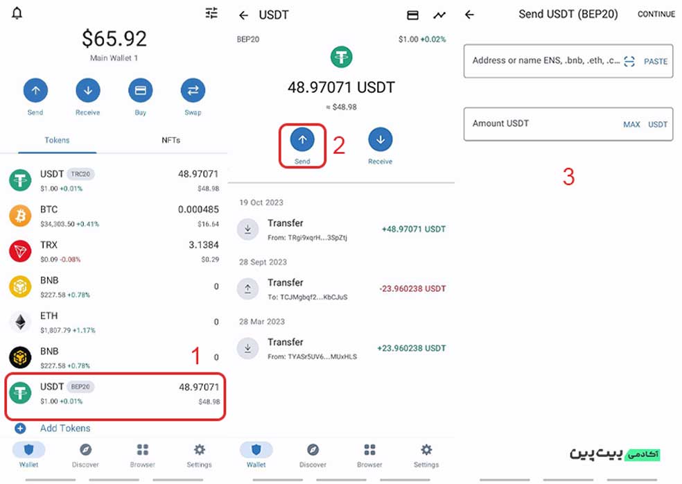Click the 48.97071 USDT balance heading

tap(342, 87)
